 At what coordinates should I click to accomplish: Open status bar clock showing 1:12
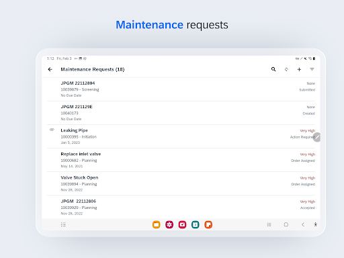(50, 58)
